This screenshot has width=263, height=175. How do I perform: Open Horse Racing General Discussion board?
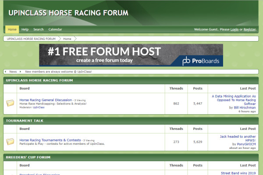46,100
